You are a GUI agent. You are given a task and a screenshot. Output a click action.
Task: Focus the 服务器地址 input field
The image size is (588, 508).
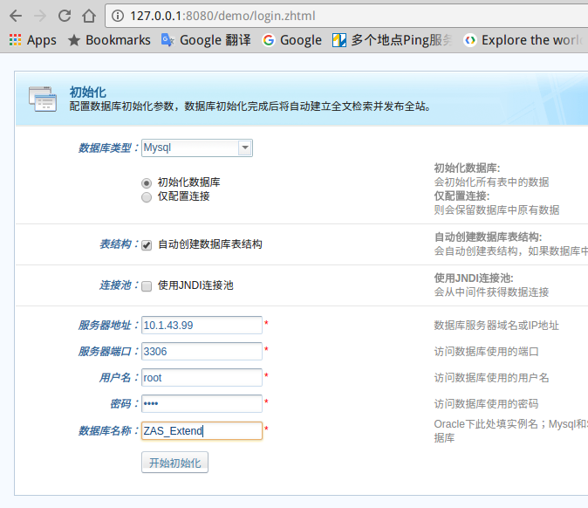(202, 326)
